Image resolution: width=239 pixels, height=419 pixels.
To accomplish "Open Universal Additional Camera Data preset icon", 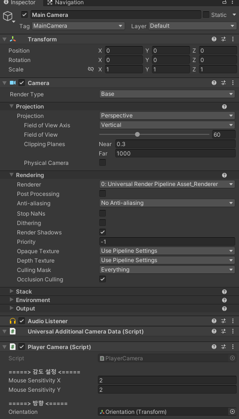I will point(223,331).
